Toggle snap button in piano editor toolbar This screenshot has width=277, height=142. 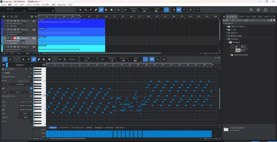[145, 60]
